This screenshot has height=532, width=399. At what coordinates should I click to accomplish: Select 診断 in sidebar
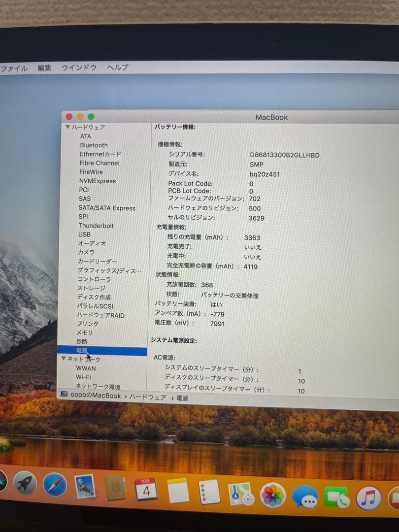pos(82,341)
